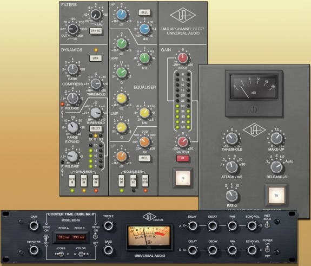This screenshot has width=311, height=266.
Task: Click the expander RANGE knob
Action: pos(72,127)
